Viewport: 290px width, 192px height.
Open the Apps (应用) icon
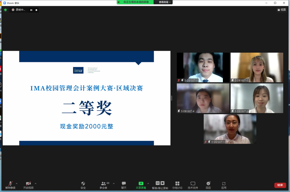224,183
